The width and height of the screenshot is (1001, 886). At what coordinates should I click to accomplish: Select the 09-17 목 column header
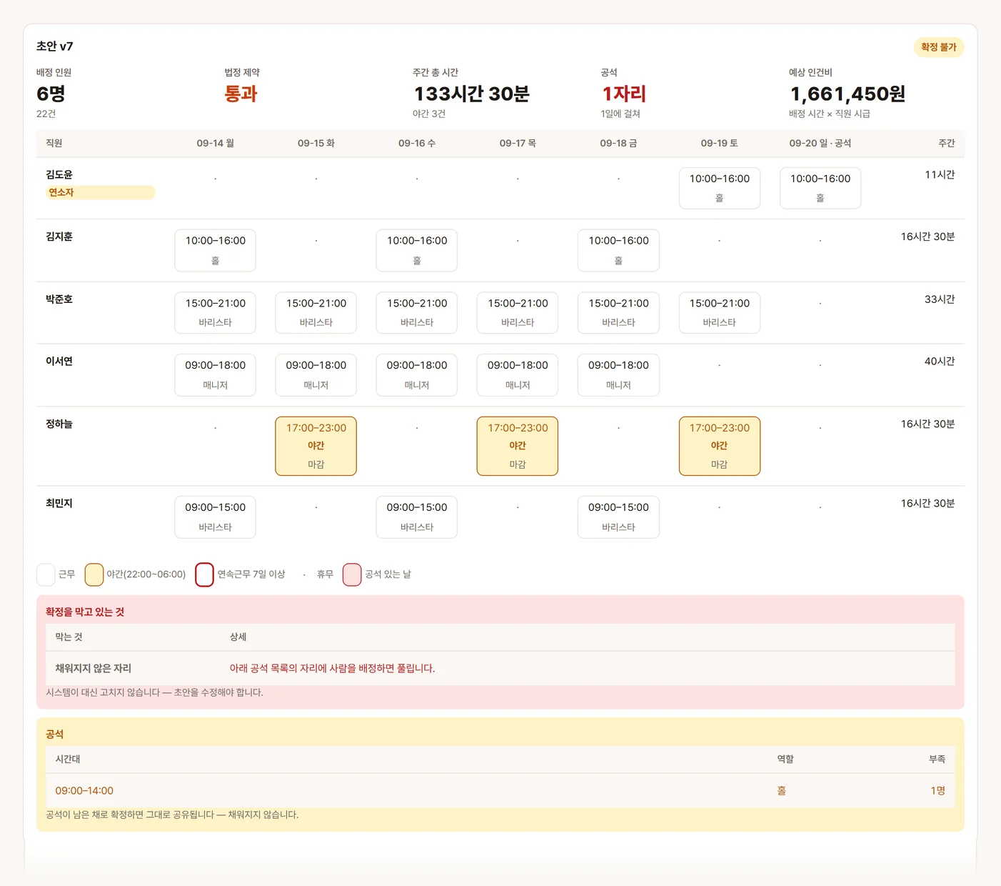518,143
